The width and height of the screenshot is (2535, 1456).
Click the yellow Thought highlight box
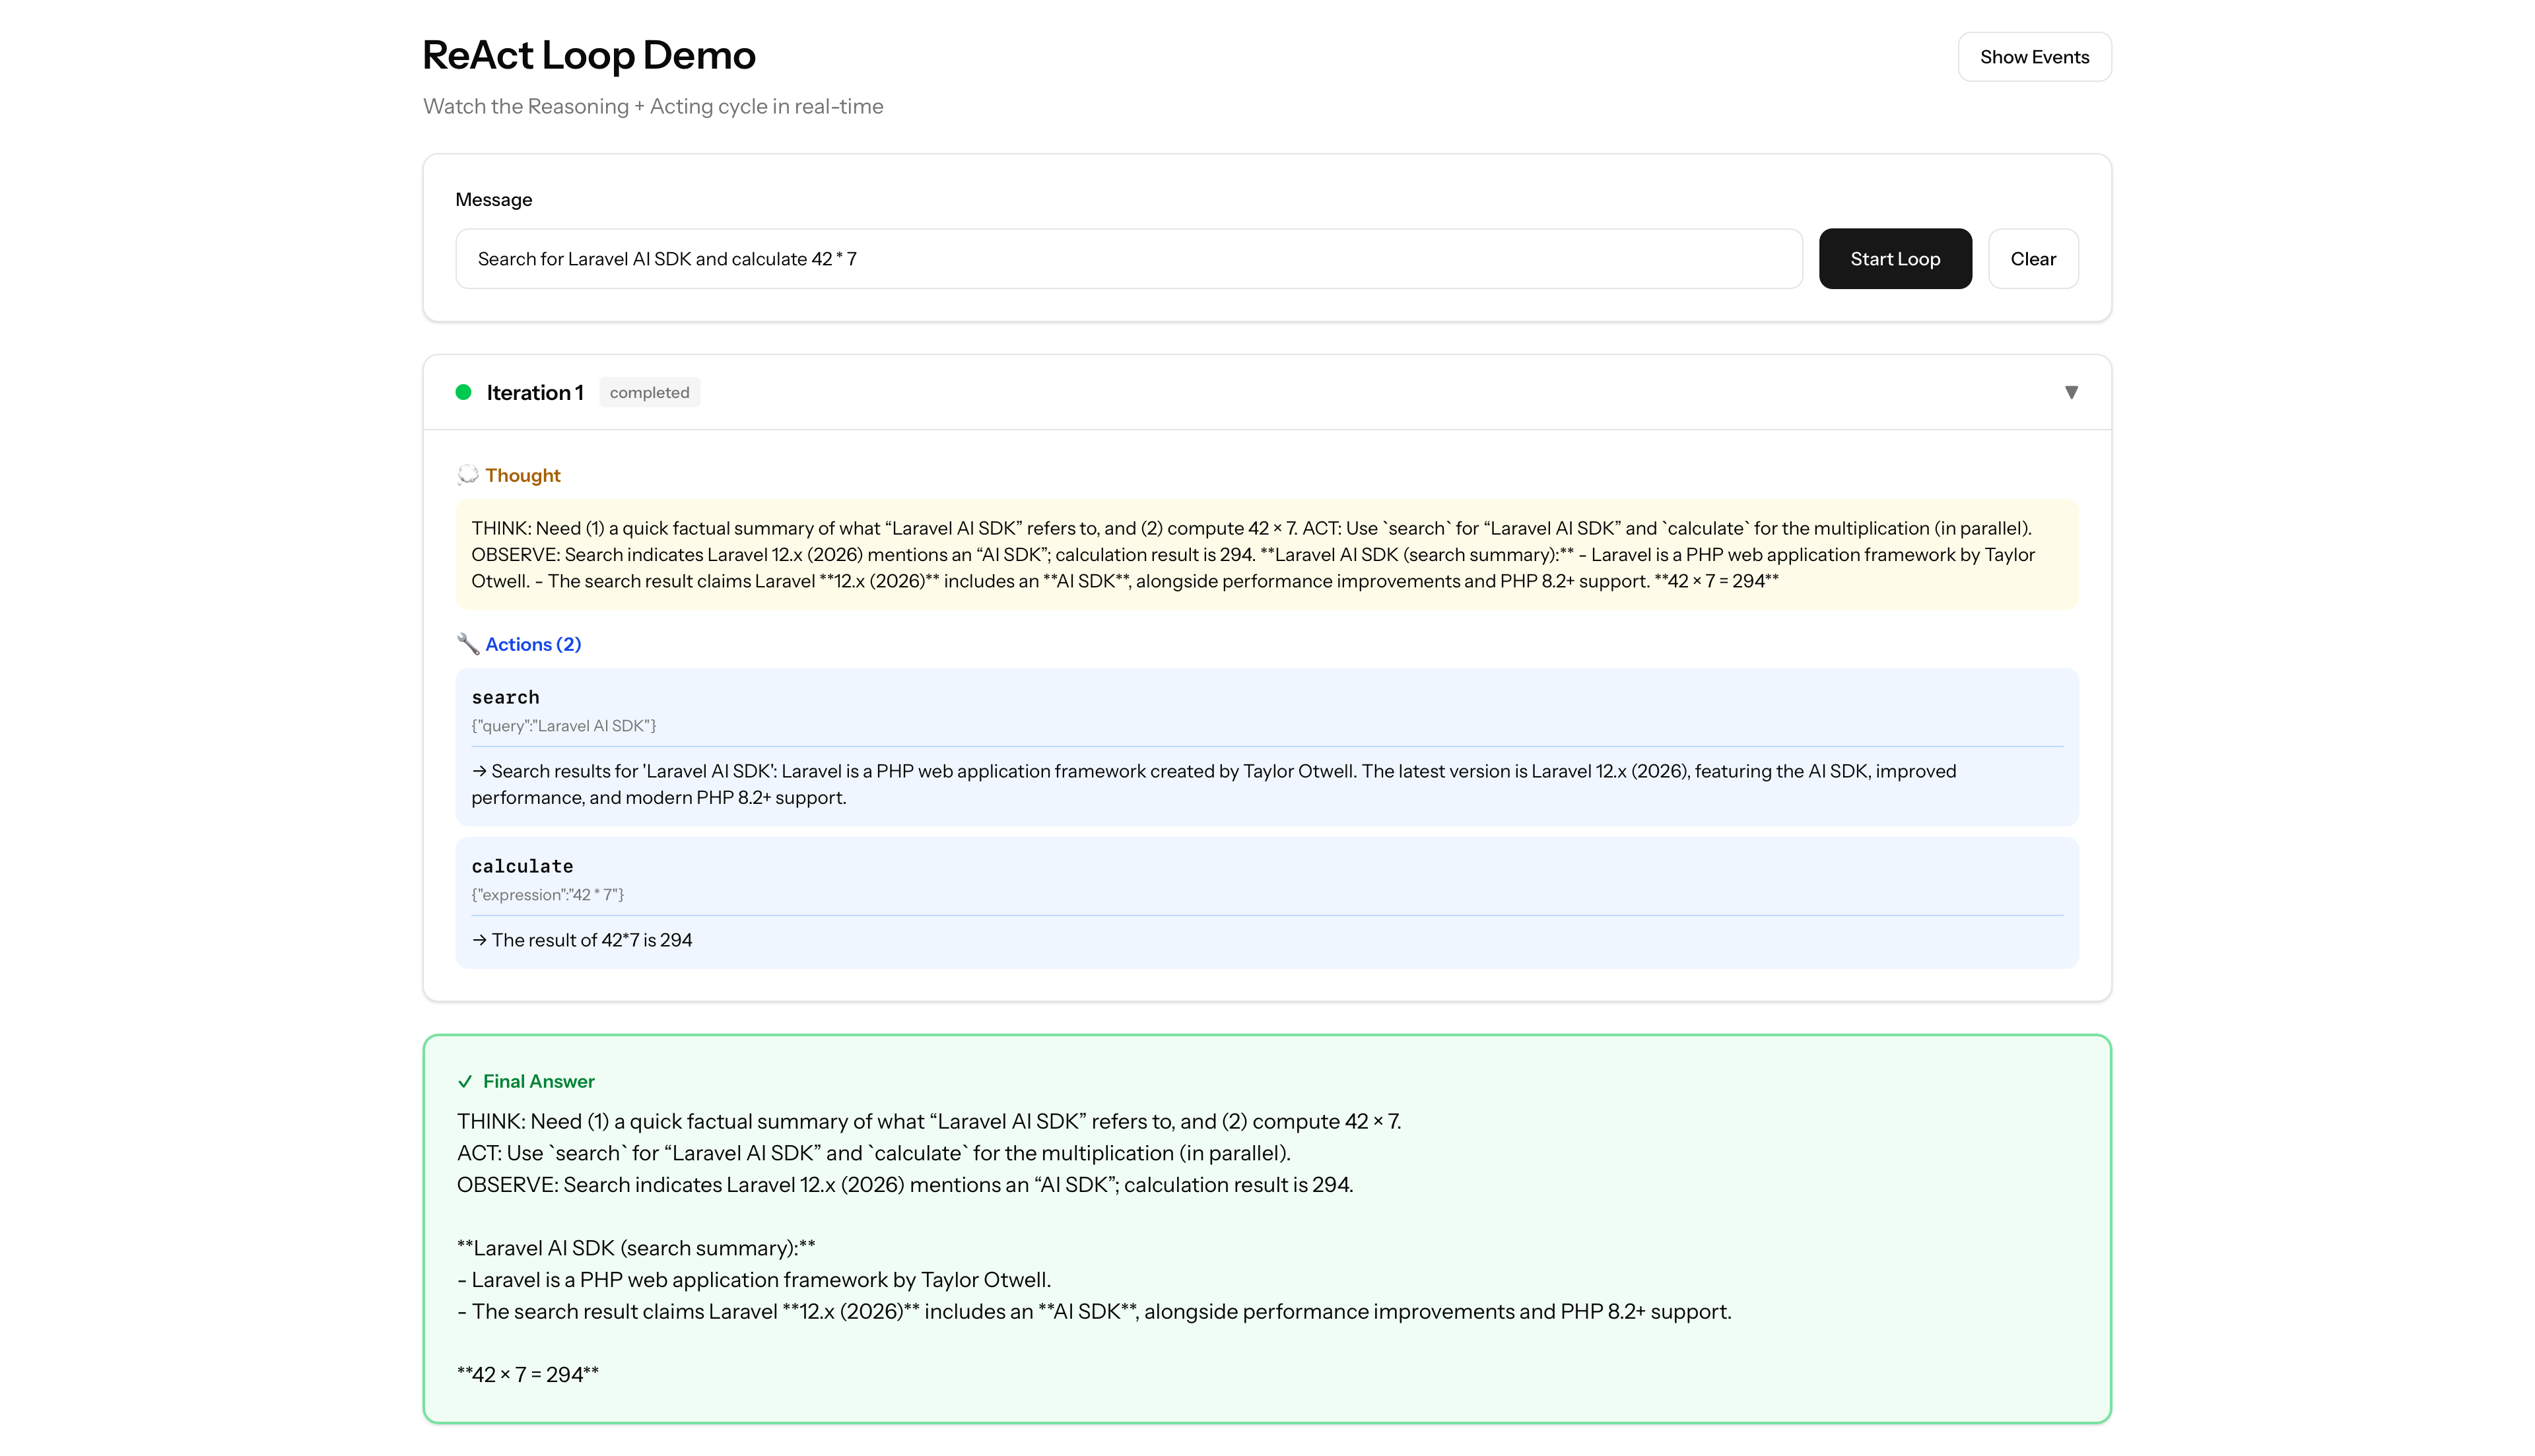(x=1267, y=555)
